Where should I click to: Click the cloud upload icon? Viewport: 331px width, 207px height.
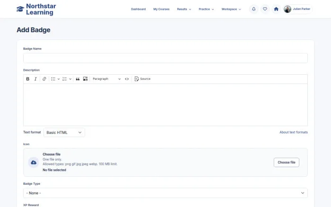pyautogui.click(x=34, y=163)
